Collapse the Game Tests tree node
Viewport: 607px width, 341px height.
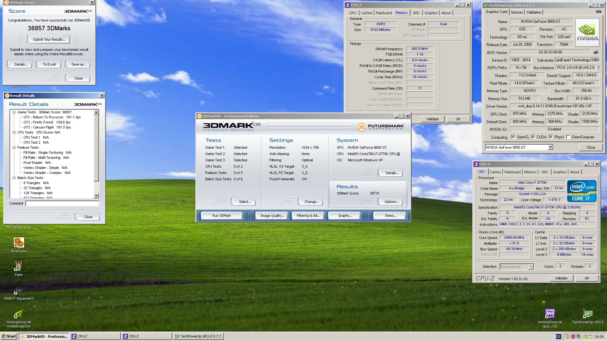(x=14, y=112)
